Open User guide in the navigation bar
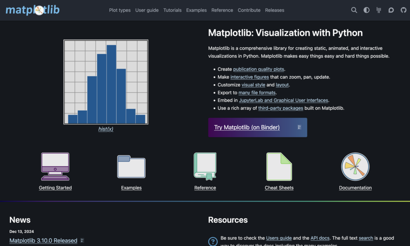The width and height of the screenshot is (410, 246). (147, 10)
